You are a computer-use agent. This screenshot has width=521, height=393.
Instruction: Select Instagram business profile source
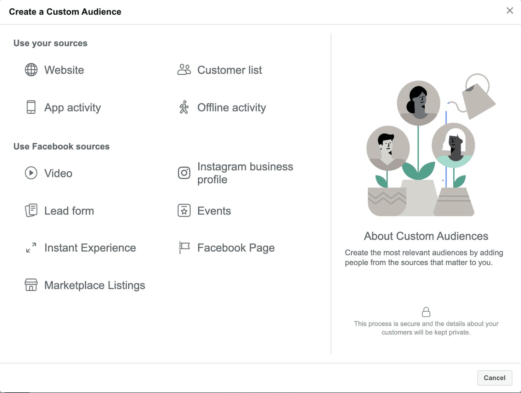[245, 173]
